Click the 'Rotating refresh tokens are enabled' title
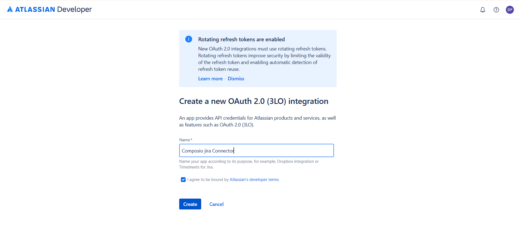 (241, 39)
